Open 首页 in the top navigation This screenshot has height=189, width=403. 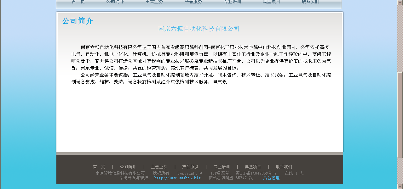pos(78,2)
